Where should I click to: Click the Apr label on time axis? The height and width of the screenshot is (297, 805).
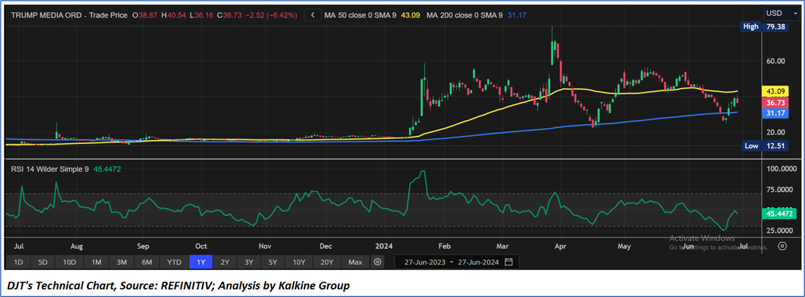tap(560, 246)
